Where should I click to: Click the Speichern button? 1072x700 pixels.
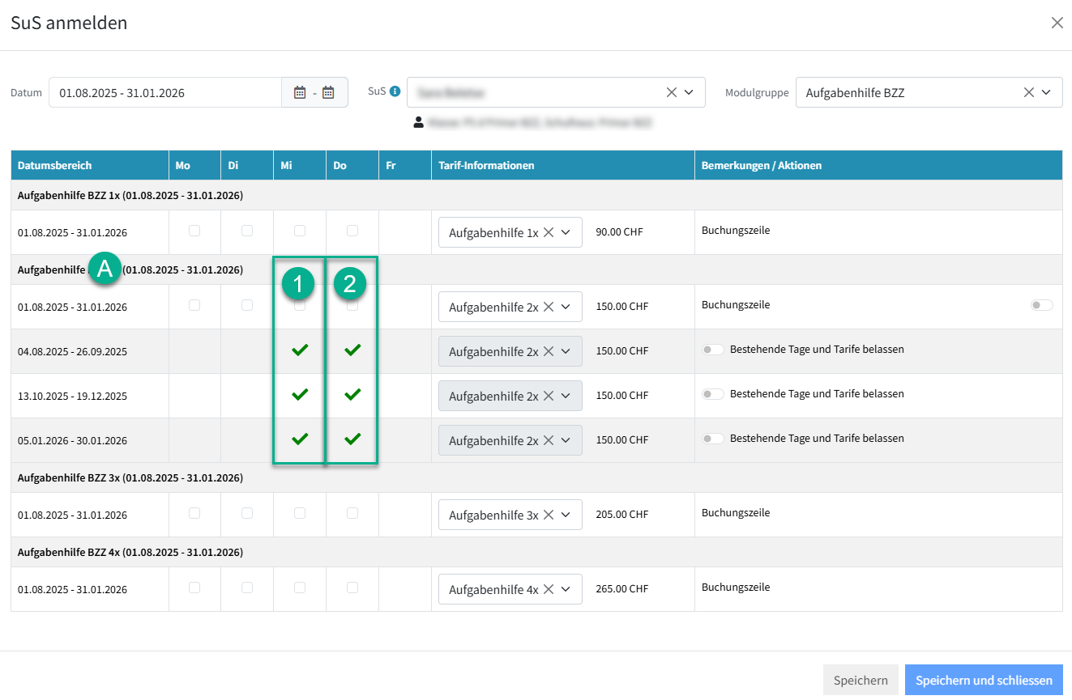(x=860, y=681)
